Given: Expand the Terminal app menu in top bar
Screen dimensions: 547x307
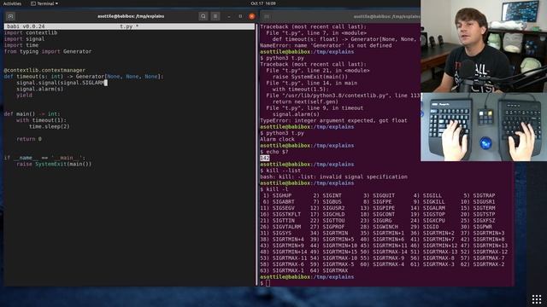Looking at the screenshot, I should (44, 3).
